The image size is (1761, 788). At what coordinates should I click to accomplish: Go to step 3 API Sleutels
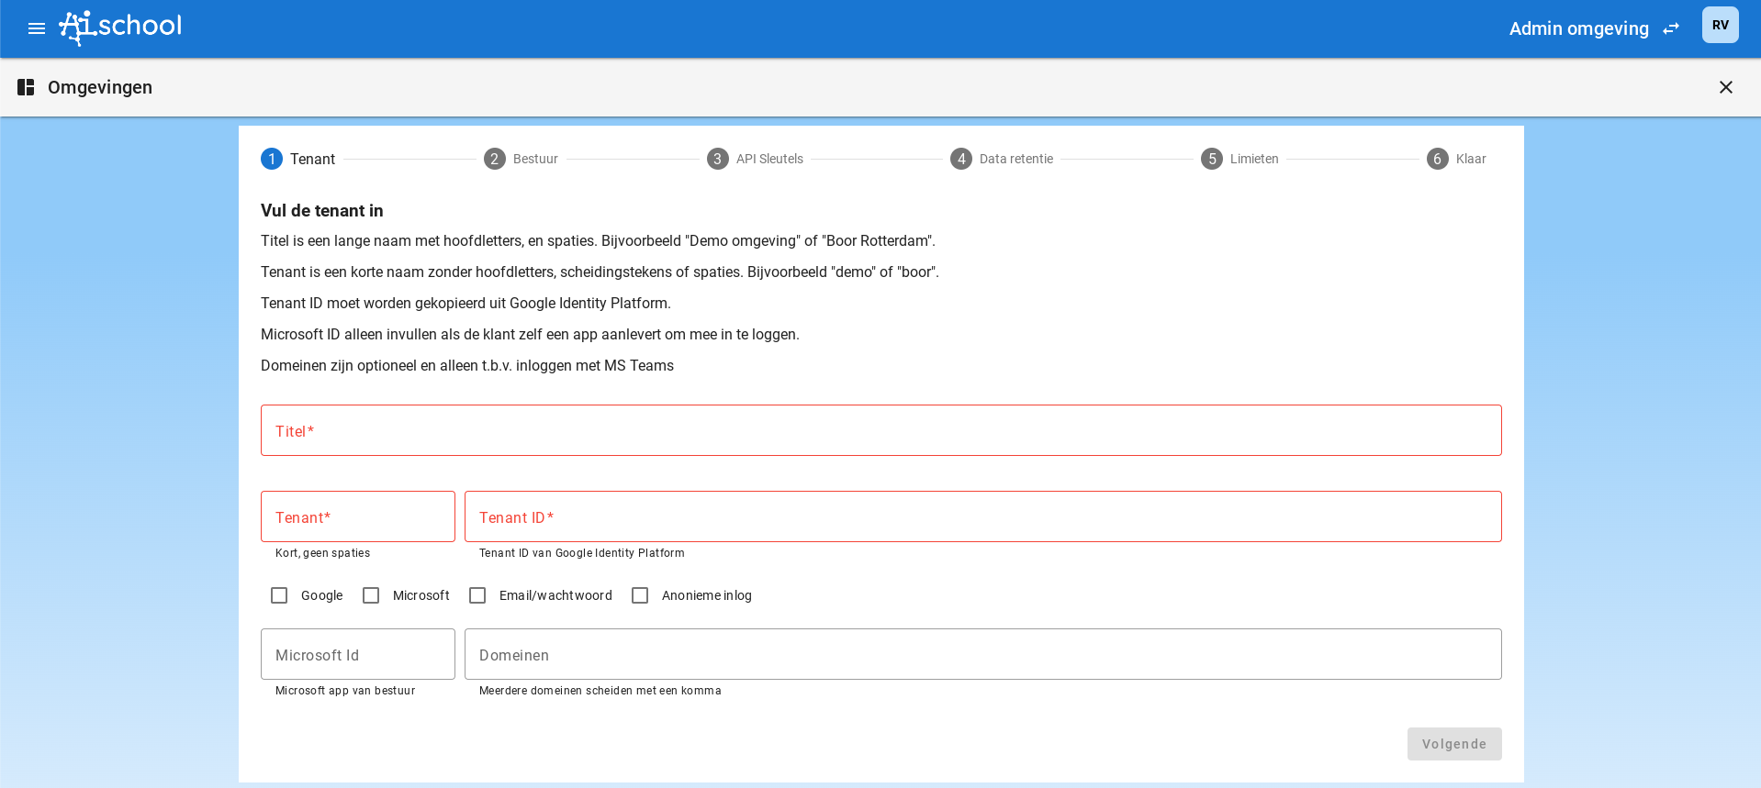(755, 159)
